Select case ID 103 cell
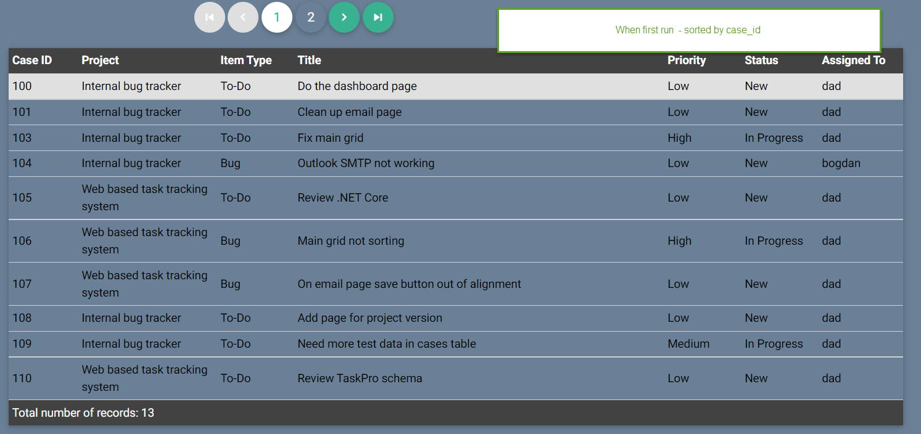 pos(22,138)
